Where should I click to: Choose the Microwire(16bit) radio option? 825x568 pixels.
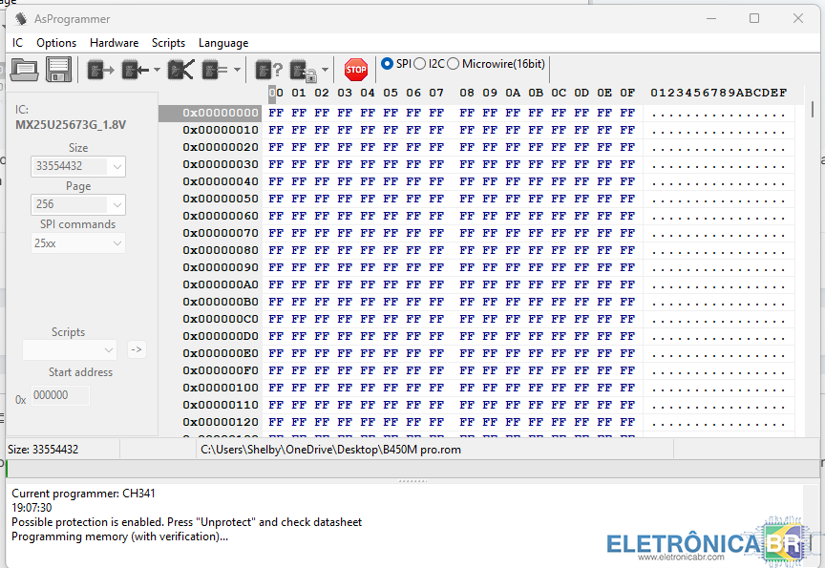point(454,64)
